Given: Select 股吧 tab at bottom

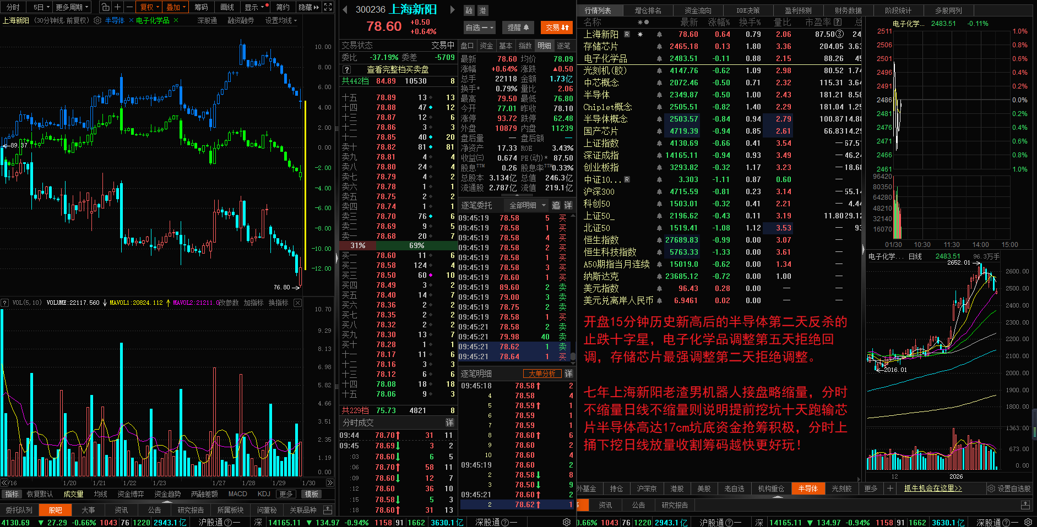Looking at the screenshot, I should tap(55, 510).
